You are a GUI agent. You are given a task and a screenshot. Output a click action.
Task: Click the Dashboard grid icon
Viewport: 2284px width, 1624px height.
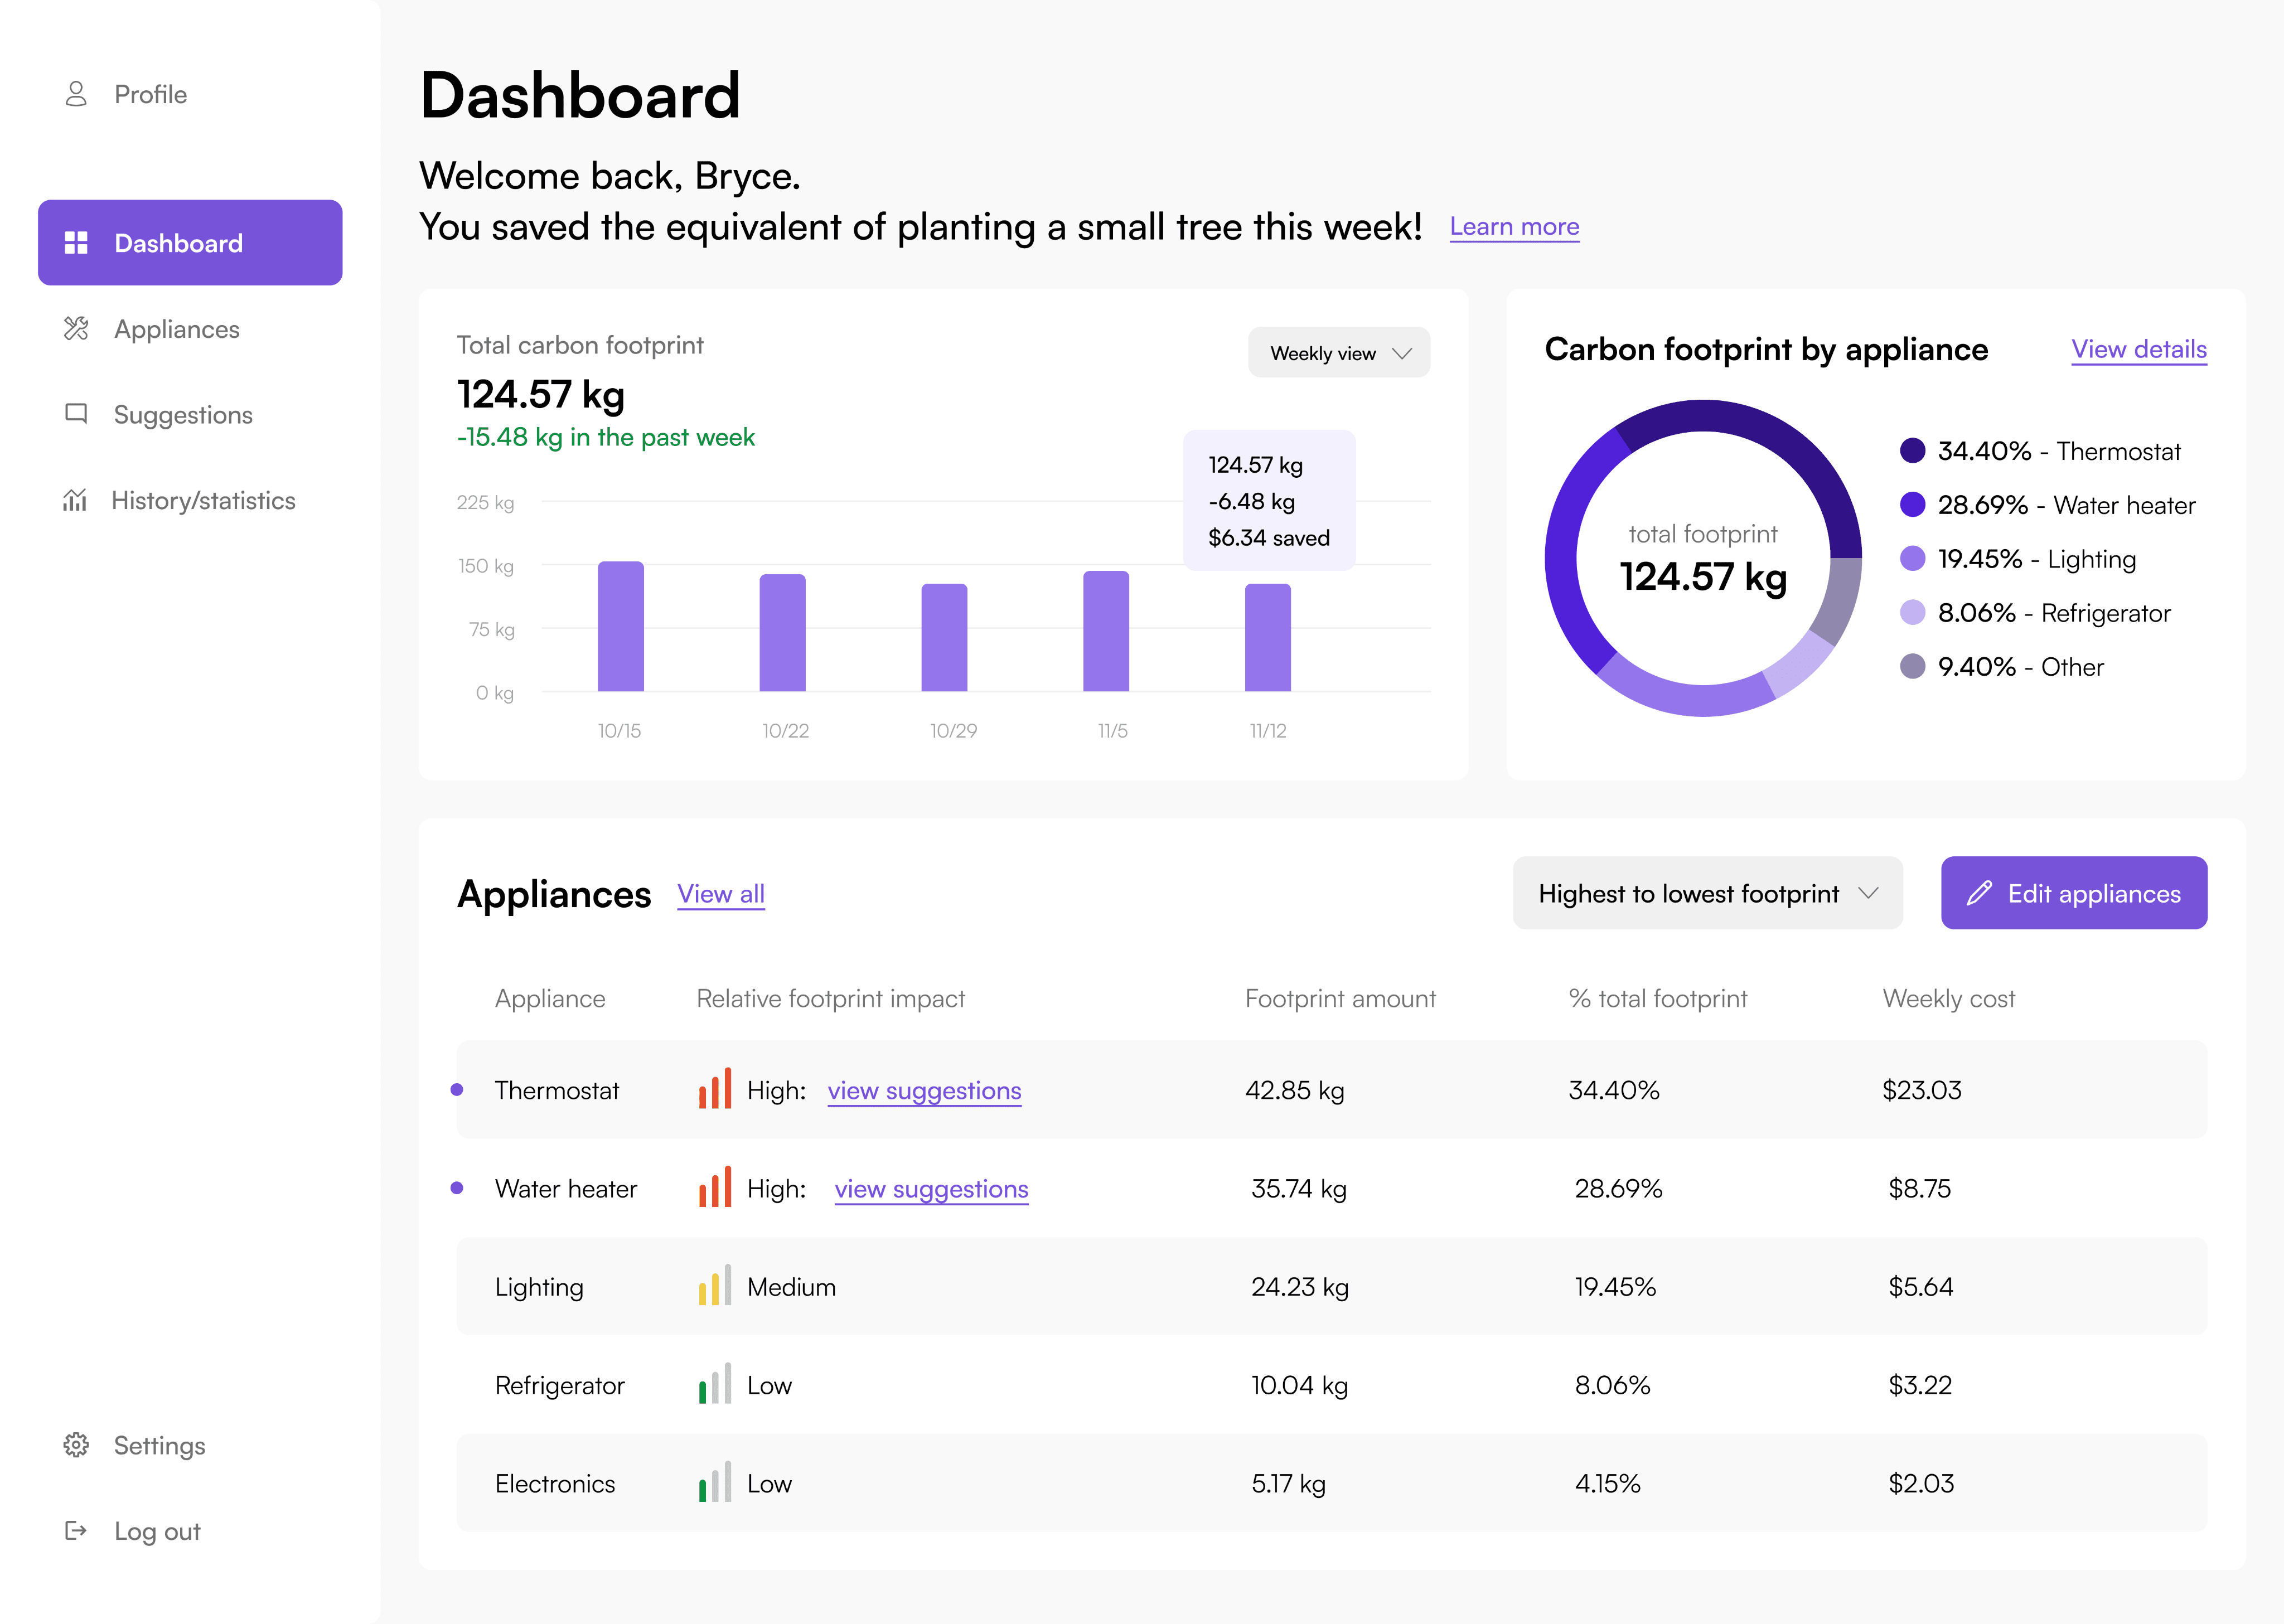[76, 243]
